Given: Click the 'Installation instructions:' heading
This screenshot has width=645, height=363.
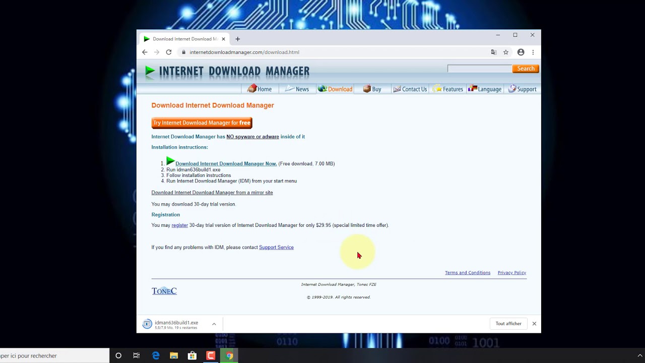Looking at the screenshot, I should pyautogui.click(x=179, y=147).
